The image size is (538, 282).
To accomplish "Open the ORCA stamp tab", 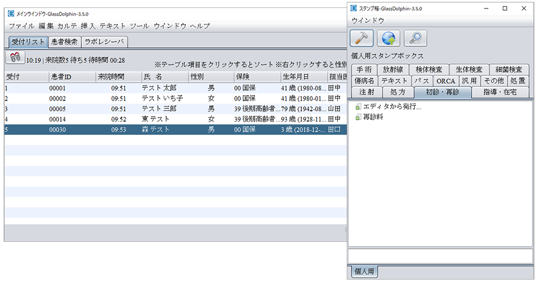I will pos(445,81).
